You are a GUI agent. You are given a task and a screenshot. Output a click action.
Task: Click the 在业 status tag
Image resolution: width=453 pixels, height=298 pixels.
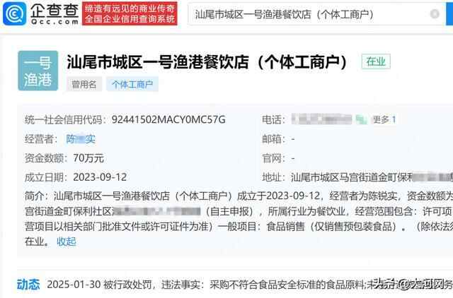click(x=376, y=61)
